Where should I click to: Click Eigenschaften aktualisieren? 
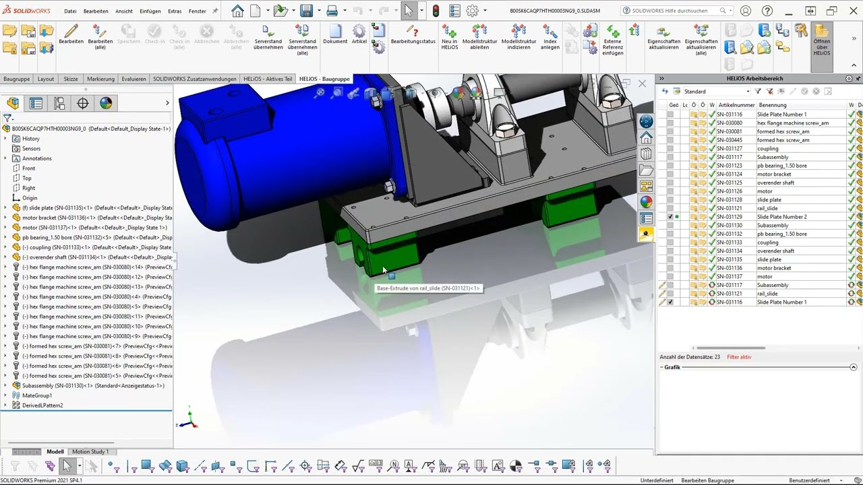[663, 36]
